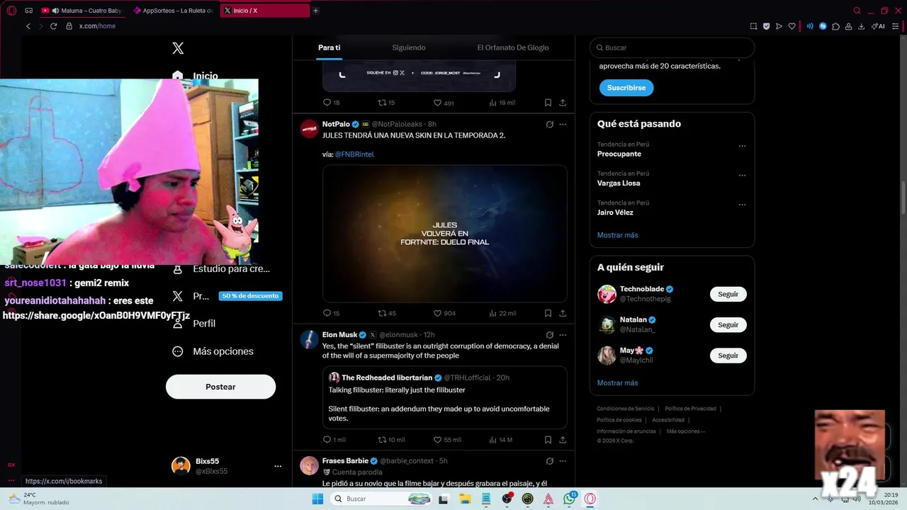
Task: Open more options for Frases Barbie post
Action: 563,461
